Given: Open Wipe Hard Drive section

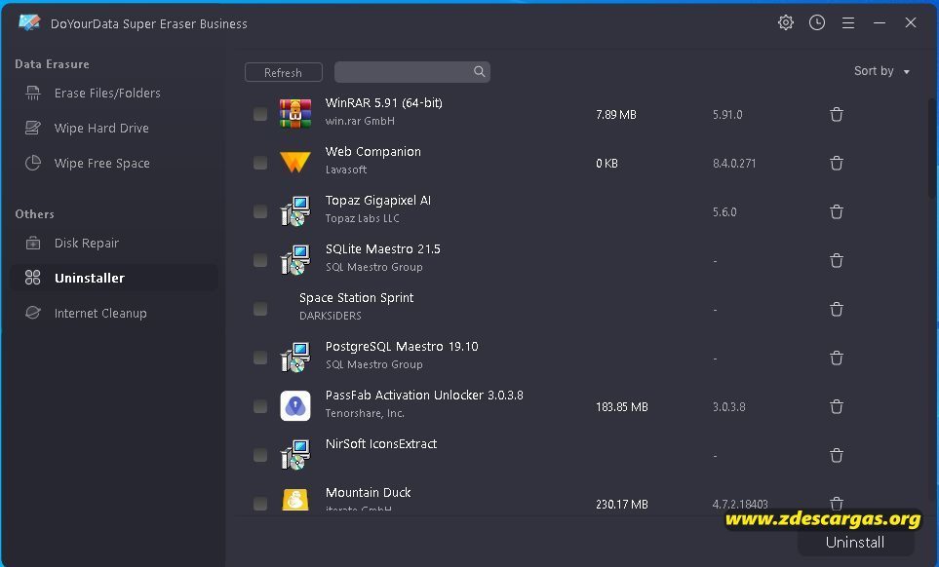Looking at the screenshot, I should (114, 128).
